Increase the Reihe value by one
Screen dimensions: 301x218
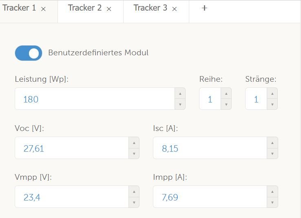tap(226, 94)
